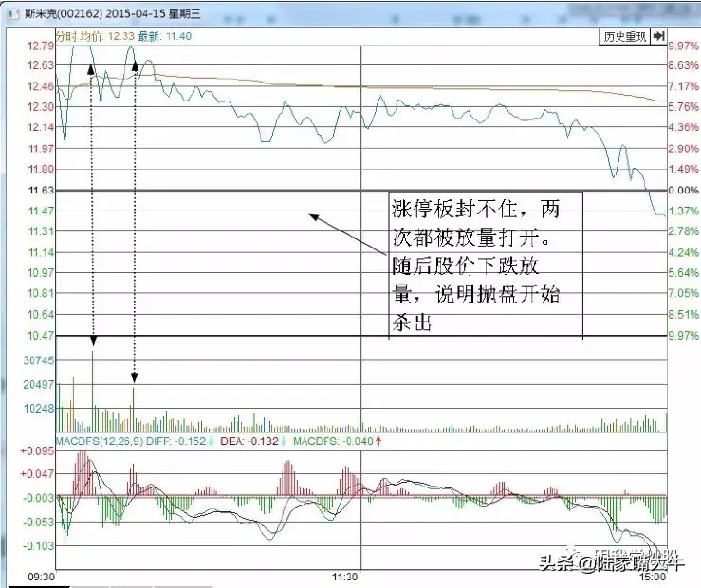701x588 pixels.
Task: Click the 10.81 price axis label
Action: [x=41, y=293]
